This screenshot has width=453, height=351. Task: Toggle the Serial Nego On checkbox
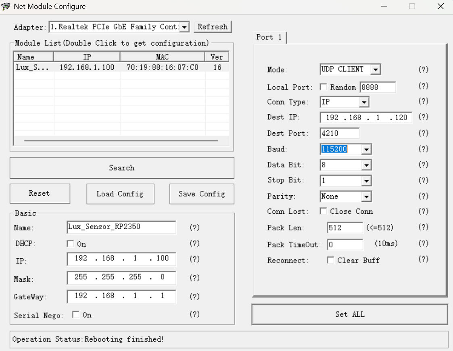pos(76,315)
